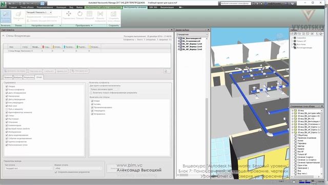Toggle the Сводка content checkbox
The image size is (328, 185).
tap(7, 86)
